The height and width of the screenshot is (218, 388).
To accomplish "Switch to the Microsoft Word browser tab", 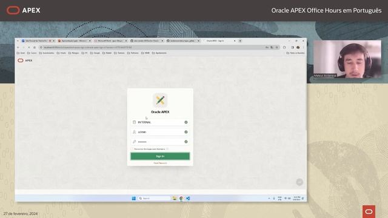I will pos(110,41).
